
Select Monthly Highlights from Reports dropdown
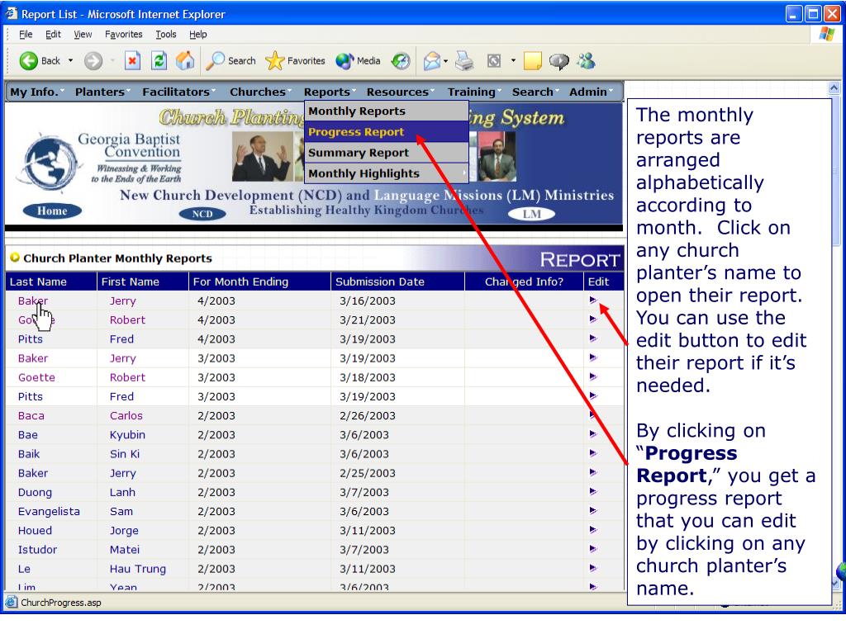(x=387, y=173)
